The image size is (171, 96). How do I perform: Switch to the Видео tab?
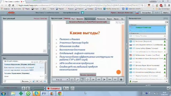click(x=109, y=19)
